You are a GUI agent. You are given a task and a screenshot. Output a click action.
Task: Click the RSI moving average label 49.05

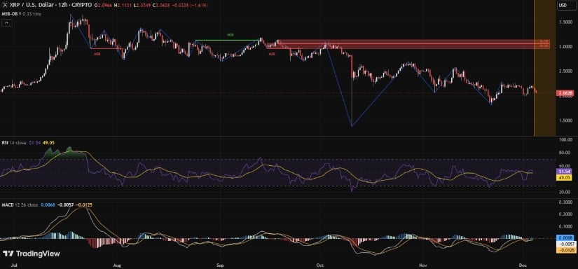coord(563,177)
